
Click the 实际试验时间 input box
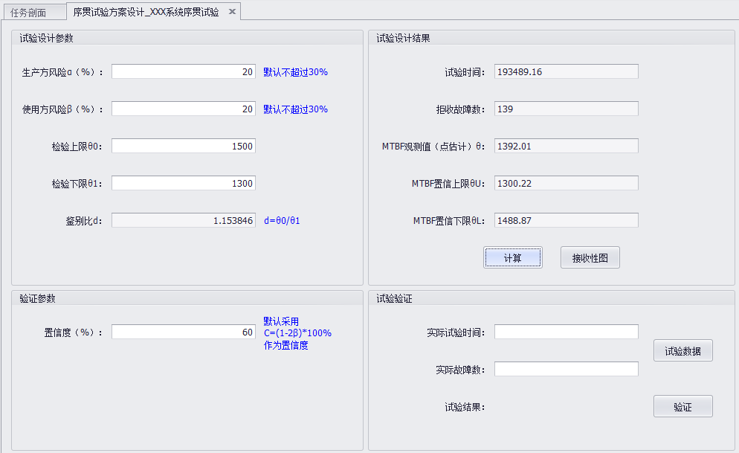tap(566, 331)
